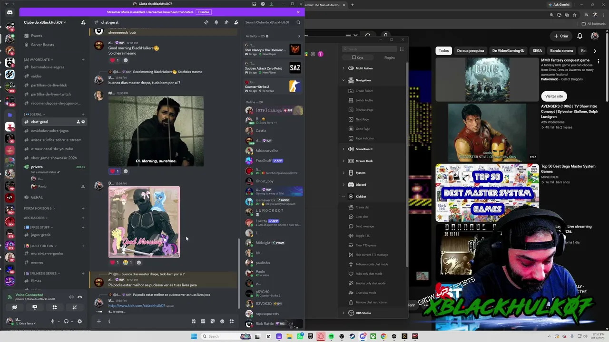This screenshot has width=609, height=342.
Task: Toggle list view icon beside Stream Deck search
Action: coord(402,49)
